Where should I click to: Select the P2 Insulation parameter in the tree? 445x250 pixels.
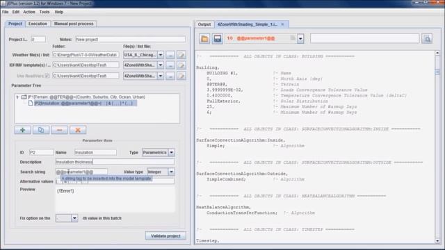85,103
